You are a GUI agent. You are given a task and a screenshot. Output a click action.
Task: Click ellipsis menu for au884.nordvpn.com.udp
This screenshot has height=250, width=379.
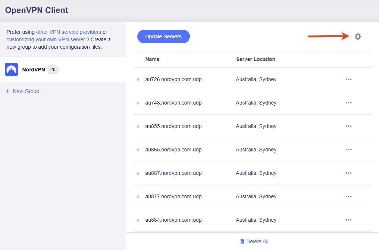click(348, 220)
